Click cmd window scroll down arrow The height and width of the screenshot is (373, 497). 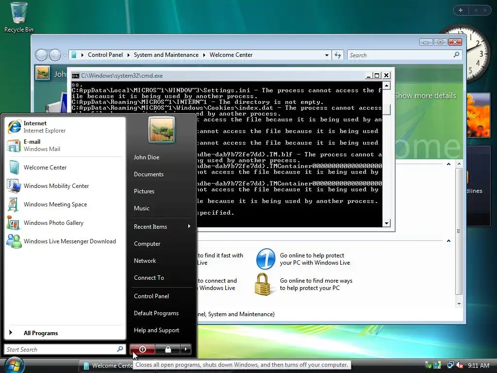click(x=386, y=223)
